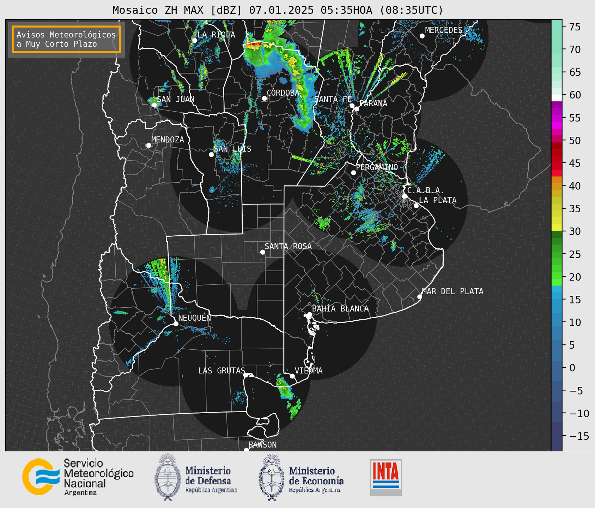Screen dimensions: 595x508
Task: Click the 0 colorbar tick label
Action: pyautogui.click(x=572, y=368)
